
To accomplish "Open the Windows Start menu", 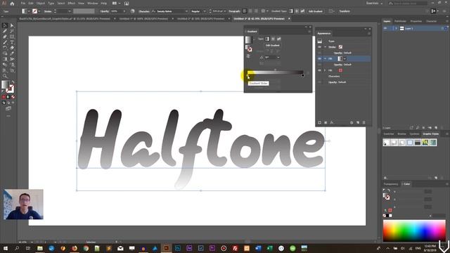I will click(x=5, y=248).
